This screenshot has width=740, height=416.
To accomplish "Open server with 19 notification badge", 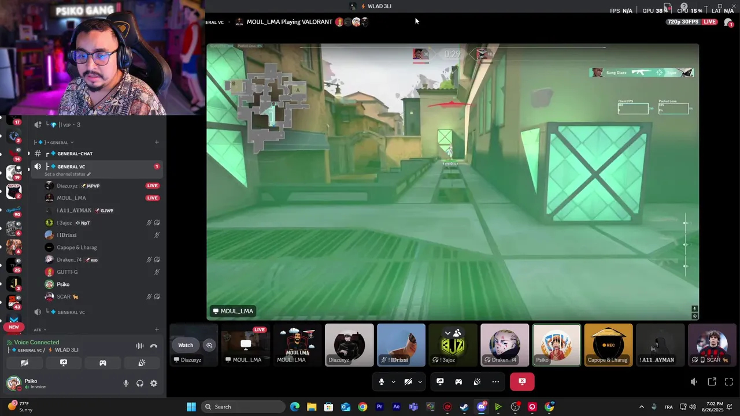I will click(x=14, y=172).
